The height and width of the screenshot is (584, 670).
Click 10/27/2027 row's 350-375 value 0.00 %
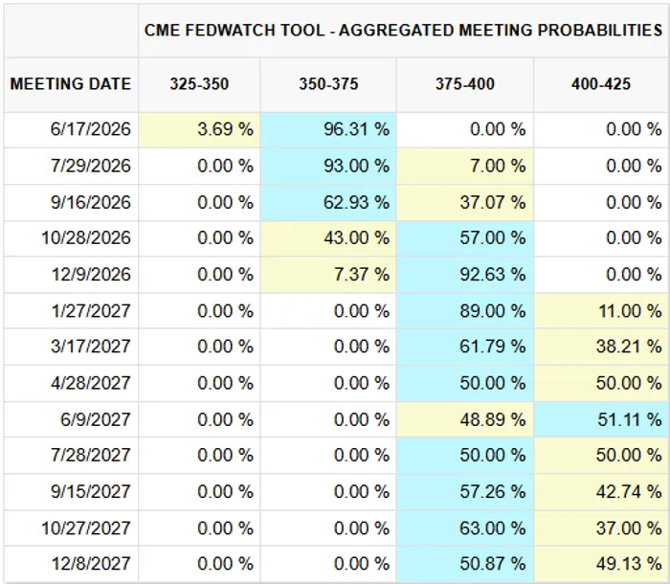tap(328, 528)
